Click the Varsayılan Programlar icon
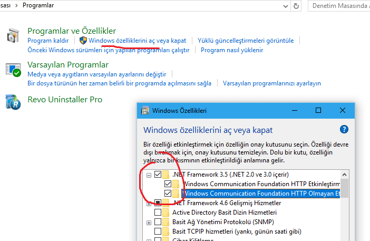The width and height of the screenshot is (370, 241). 13,70
